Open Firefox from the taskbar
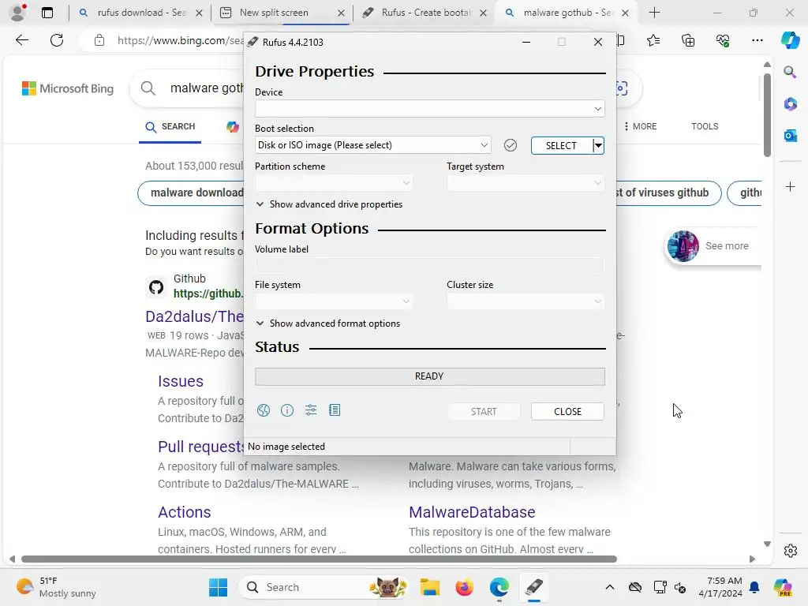 coord(464,587)
